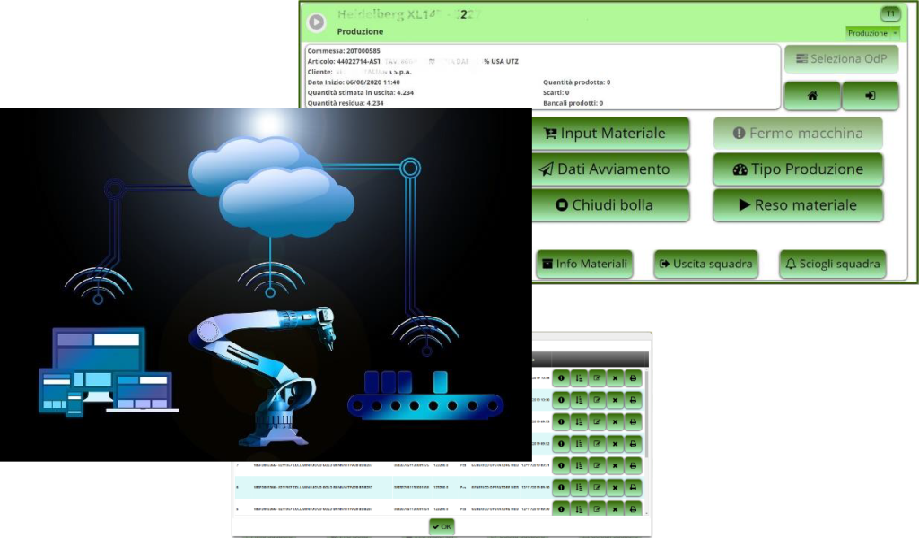Open Dati Avviamento
The height and width of the screenshot is (538, 919).
[611, 169]
